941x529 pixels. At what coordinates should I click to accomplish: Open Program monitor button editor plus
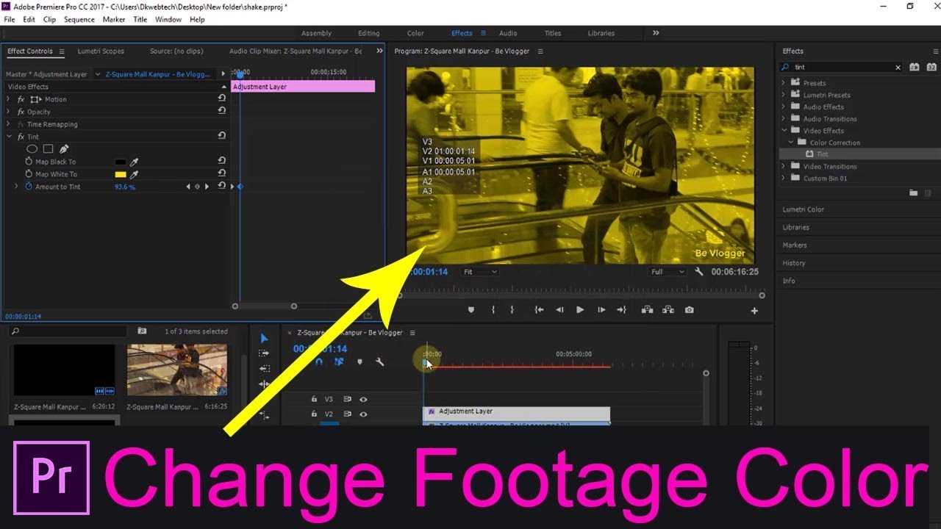(x=754, y=311)
